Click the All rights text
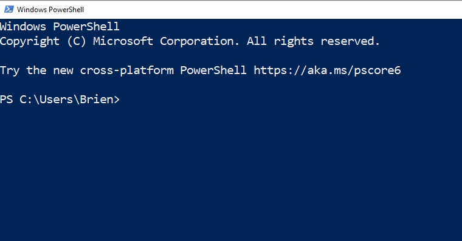The image size is (462, 241). pyautogui.click(x=280, y=41)
